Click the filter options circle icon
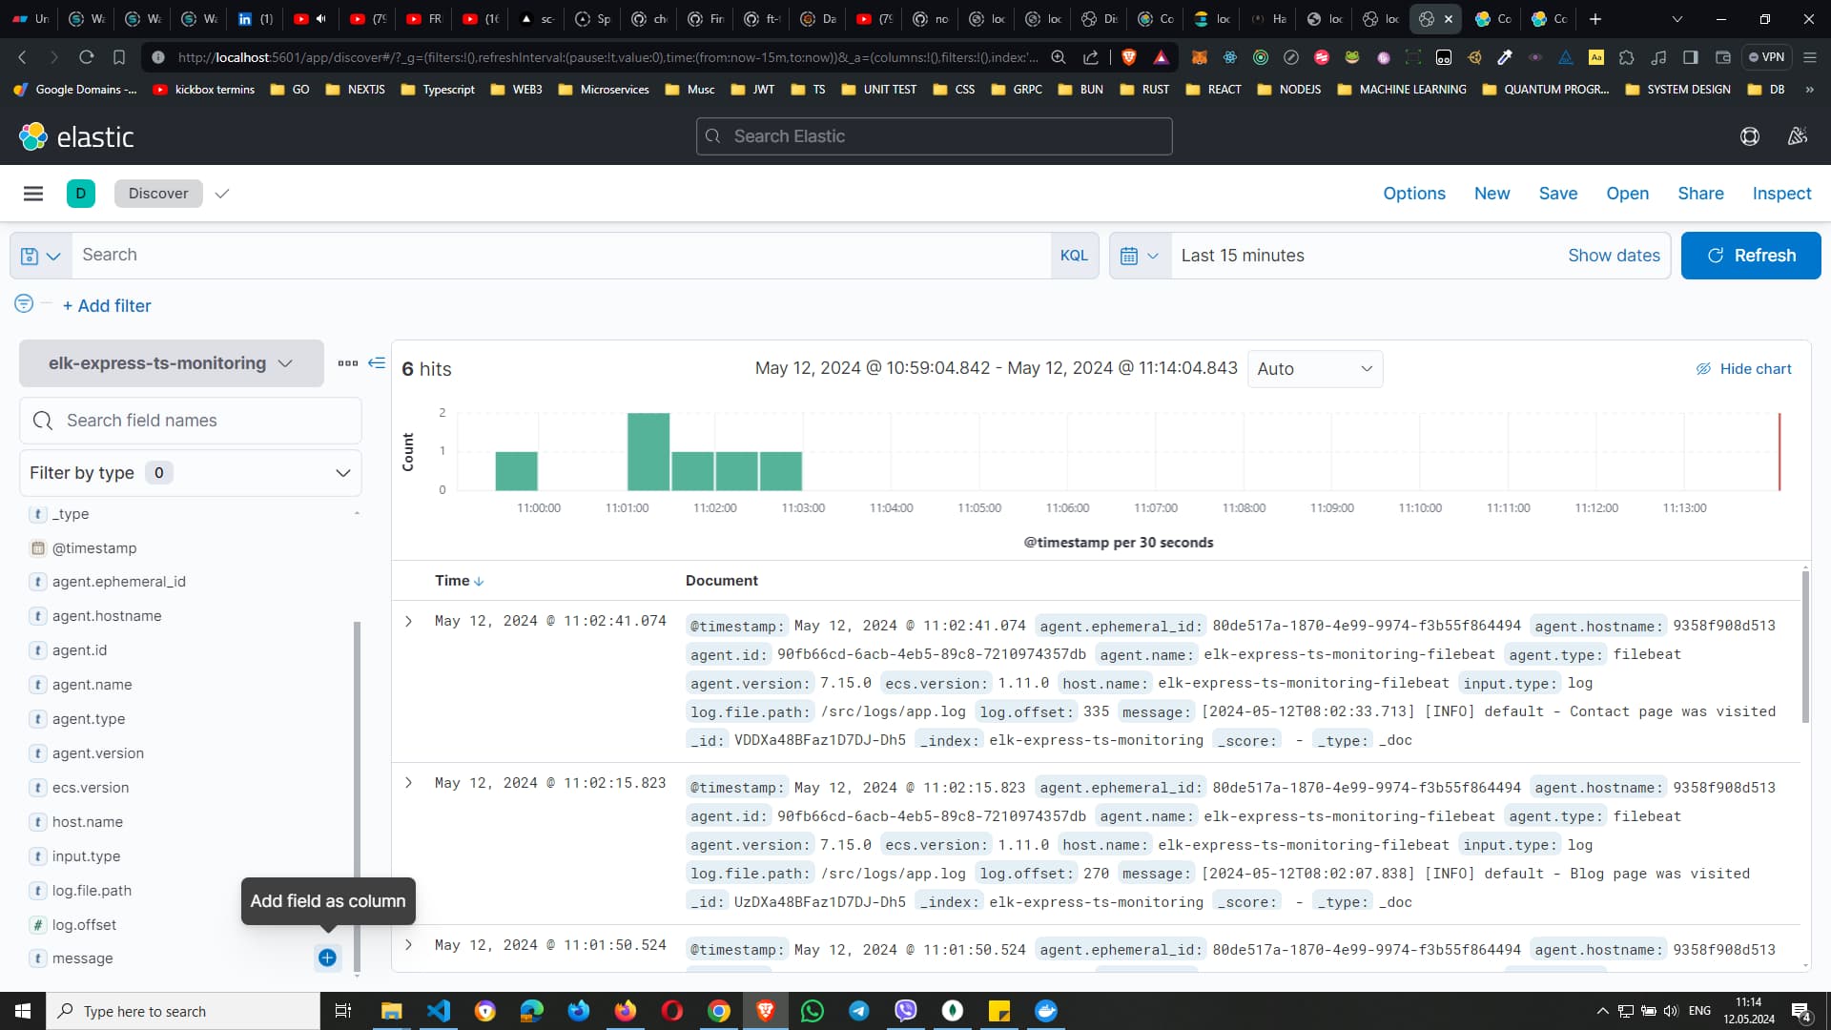This screenshot has height=1030, width=1831. 24,303
